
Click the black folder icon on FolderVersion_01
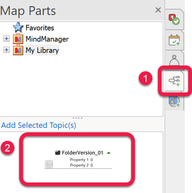click(x=58, y=153)
